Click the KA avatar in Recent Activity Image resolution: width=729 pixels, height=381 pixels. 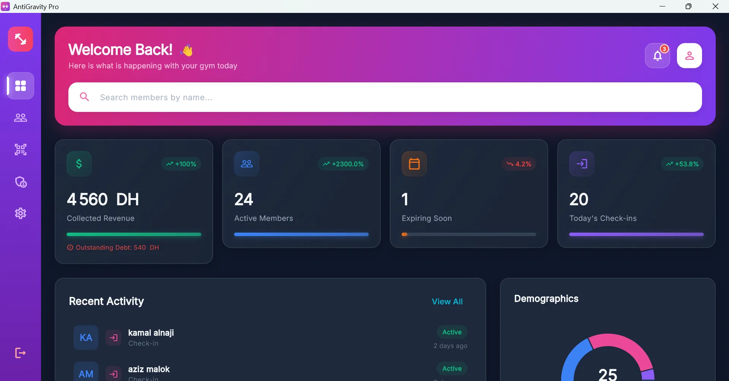86,337
